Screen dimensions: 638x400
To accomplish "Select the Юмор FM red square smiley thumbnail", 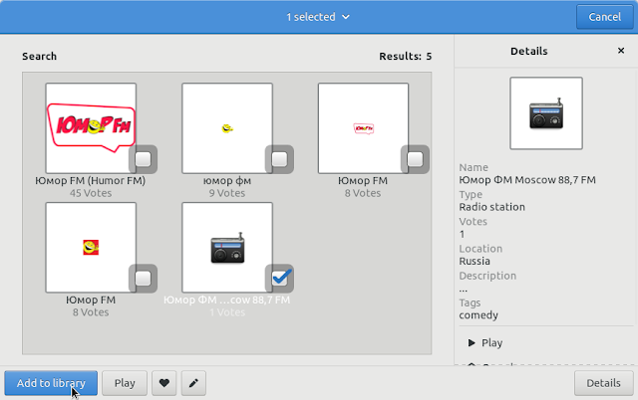I will point(91,248).
